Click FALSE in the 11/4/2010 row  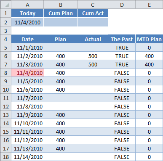pos(122,73)
